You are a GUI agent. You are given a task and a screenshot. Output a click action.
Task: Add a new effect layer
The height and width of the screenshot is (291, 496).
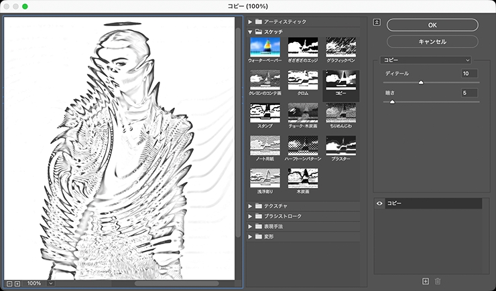tap(425, 281)
